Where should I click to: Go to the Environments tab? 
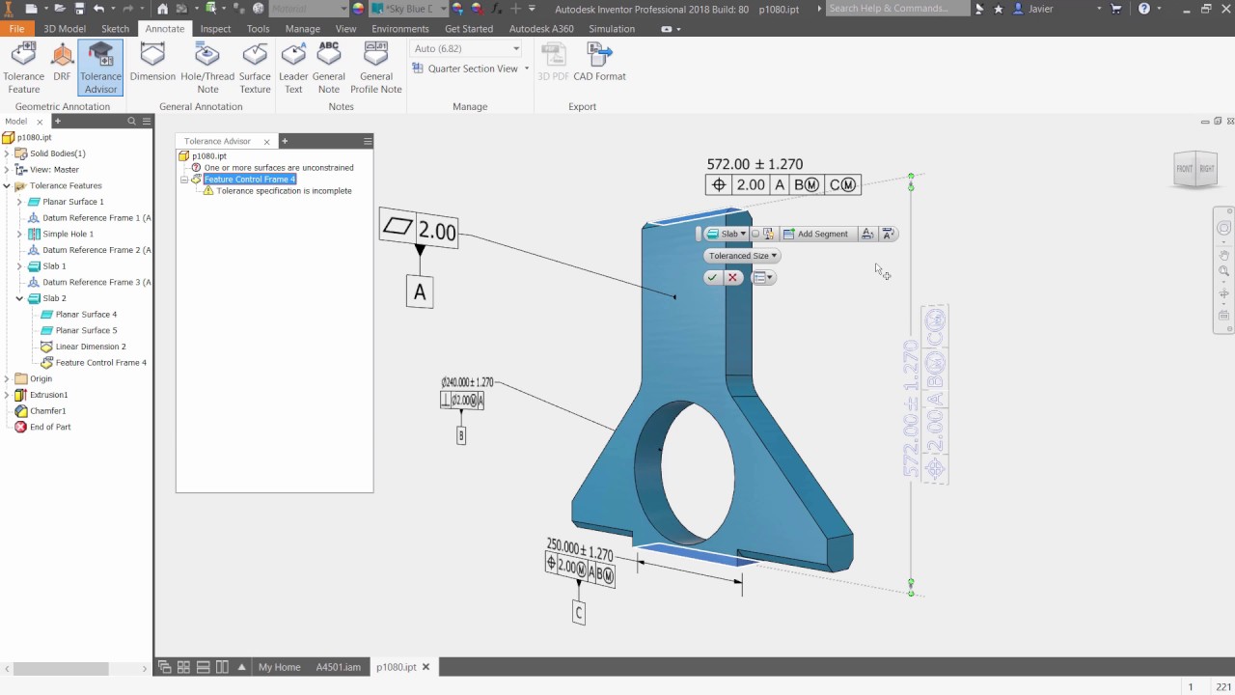[x=400, y=29]
